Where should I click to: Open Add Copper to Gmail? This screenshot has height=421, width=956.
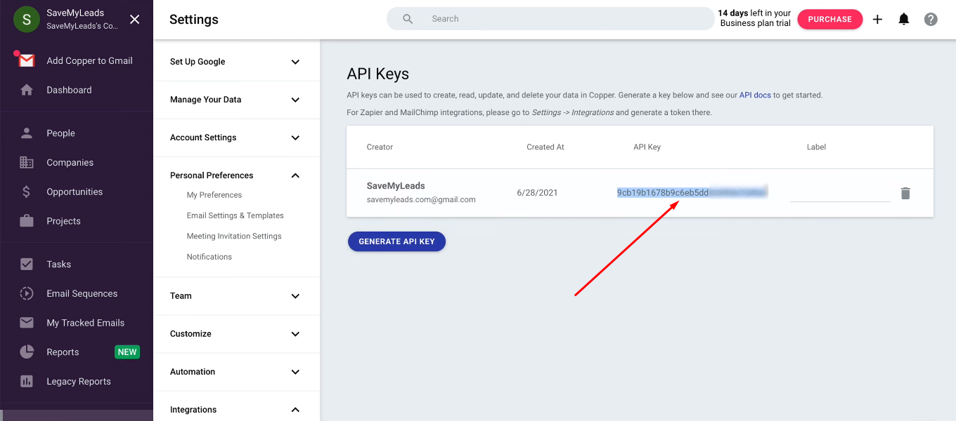[x=89, y=60]
